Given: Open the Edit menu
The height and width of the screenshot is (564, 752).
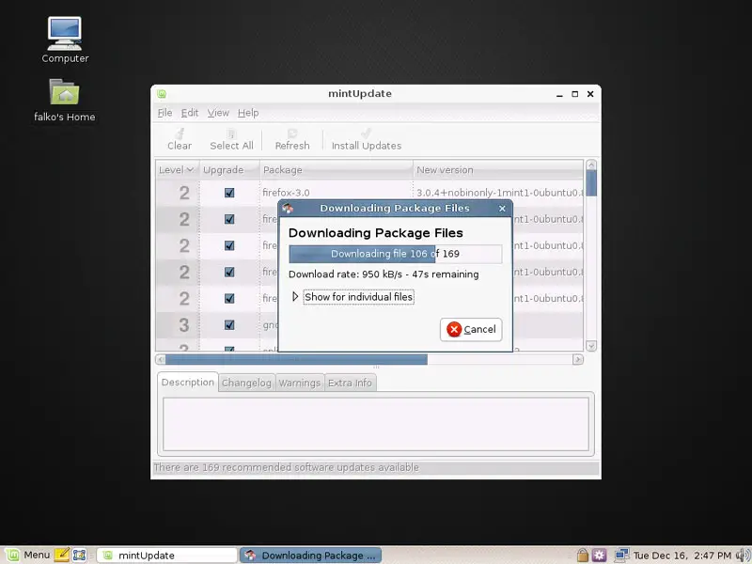Looking at the screenshot, I should point(190,113).
